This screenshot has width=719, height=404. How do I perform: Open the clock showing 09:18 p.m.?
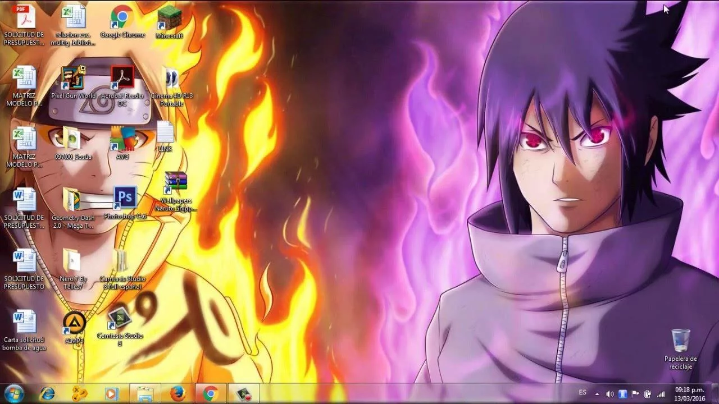click(689, 394)
